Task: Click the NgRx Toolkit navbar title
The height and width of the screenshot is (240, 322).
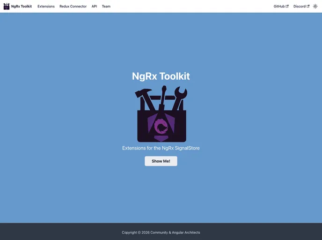Action: (22, 7)
